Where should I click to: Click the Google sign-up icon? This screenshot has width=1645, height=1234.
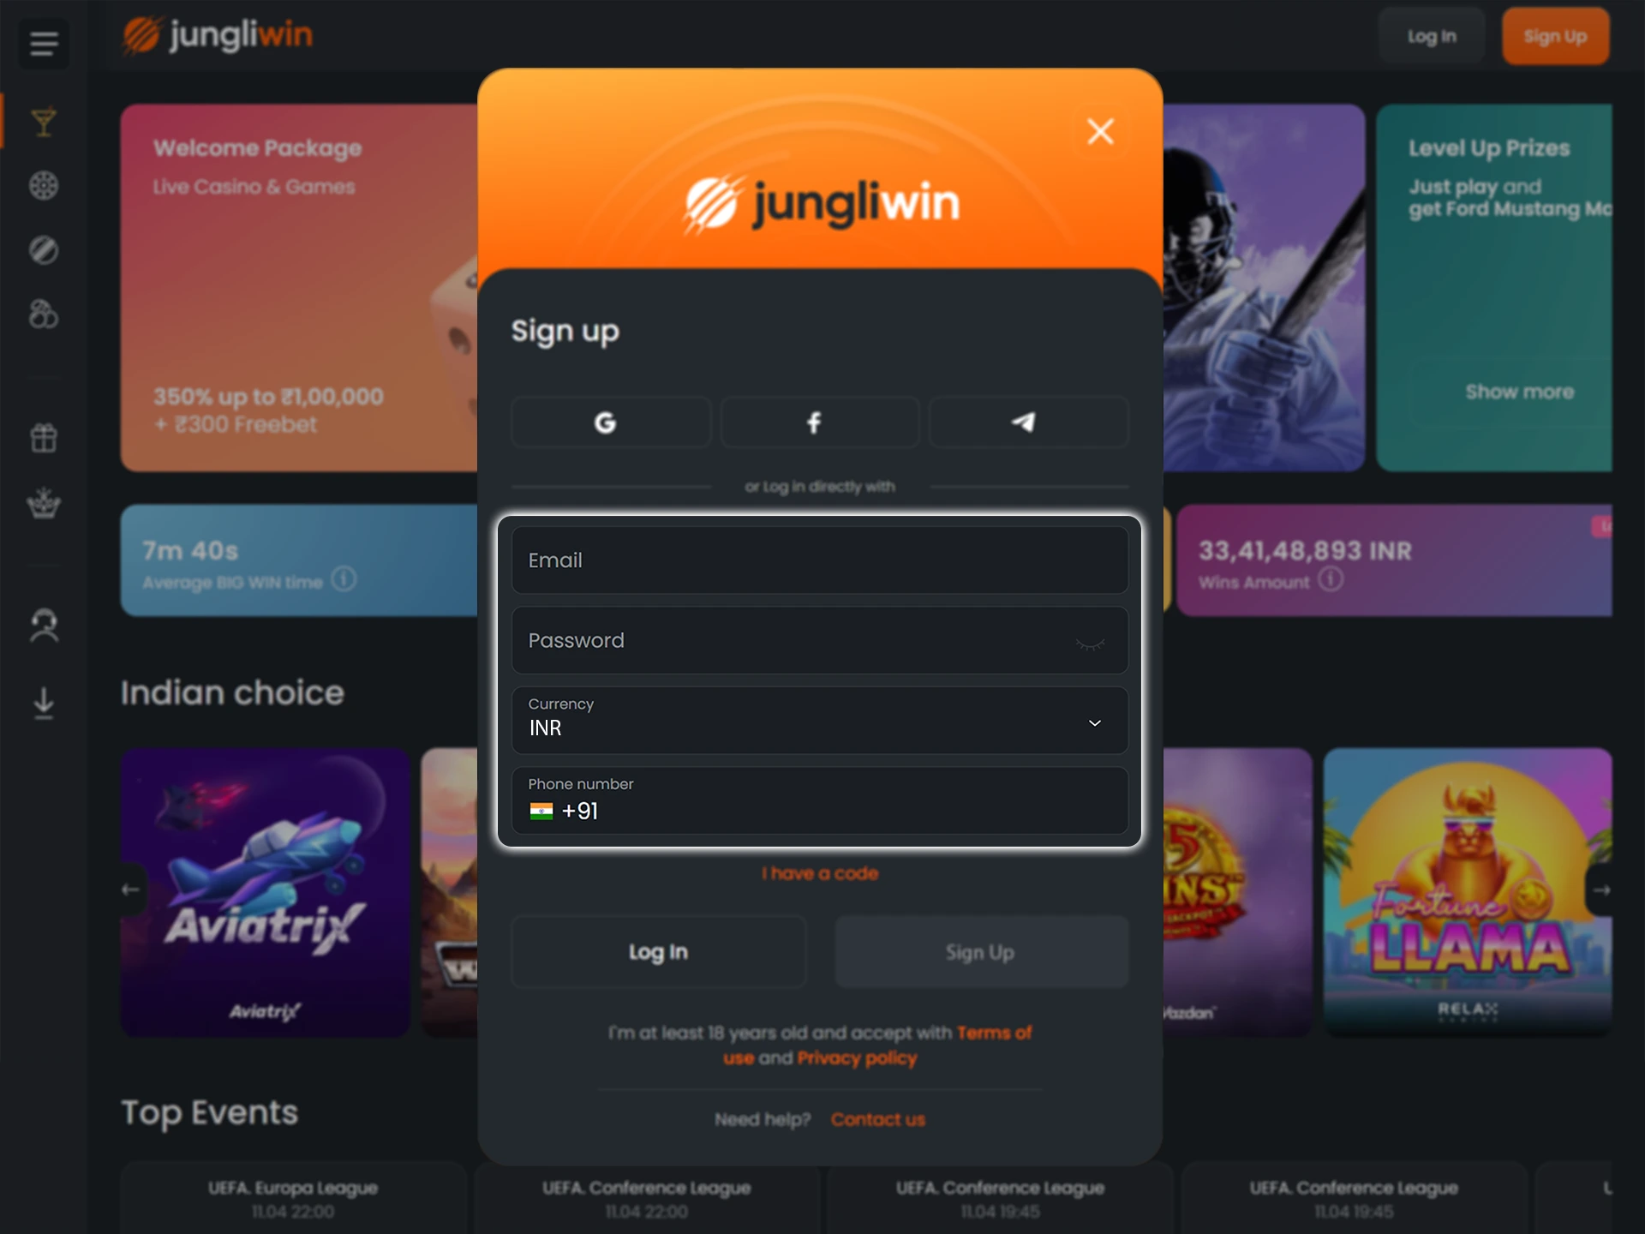click(609, 422)
